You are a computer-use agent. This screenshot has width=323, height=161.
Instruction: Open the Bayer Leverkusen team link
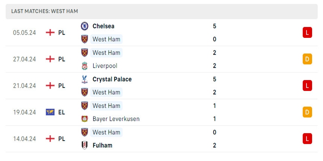[116, 119]
